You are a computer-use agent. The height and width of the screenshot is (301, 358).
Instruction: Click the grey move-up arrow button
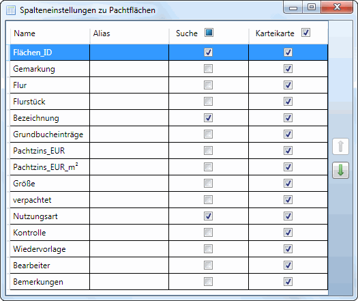[340, 146]
